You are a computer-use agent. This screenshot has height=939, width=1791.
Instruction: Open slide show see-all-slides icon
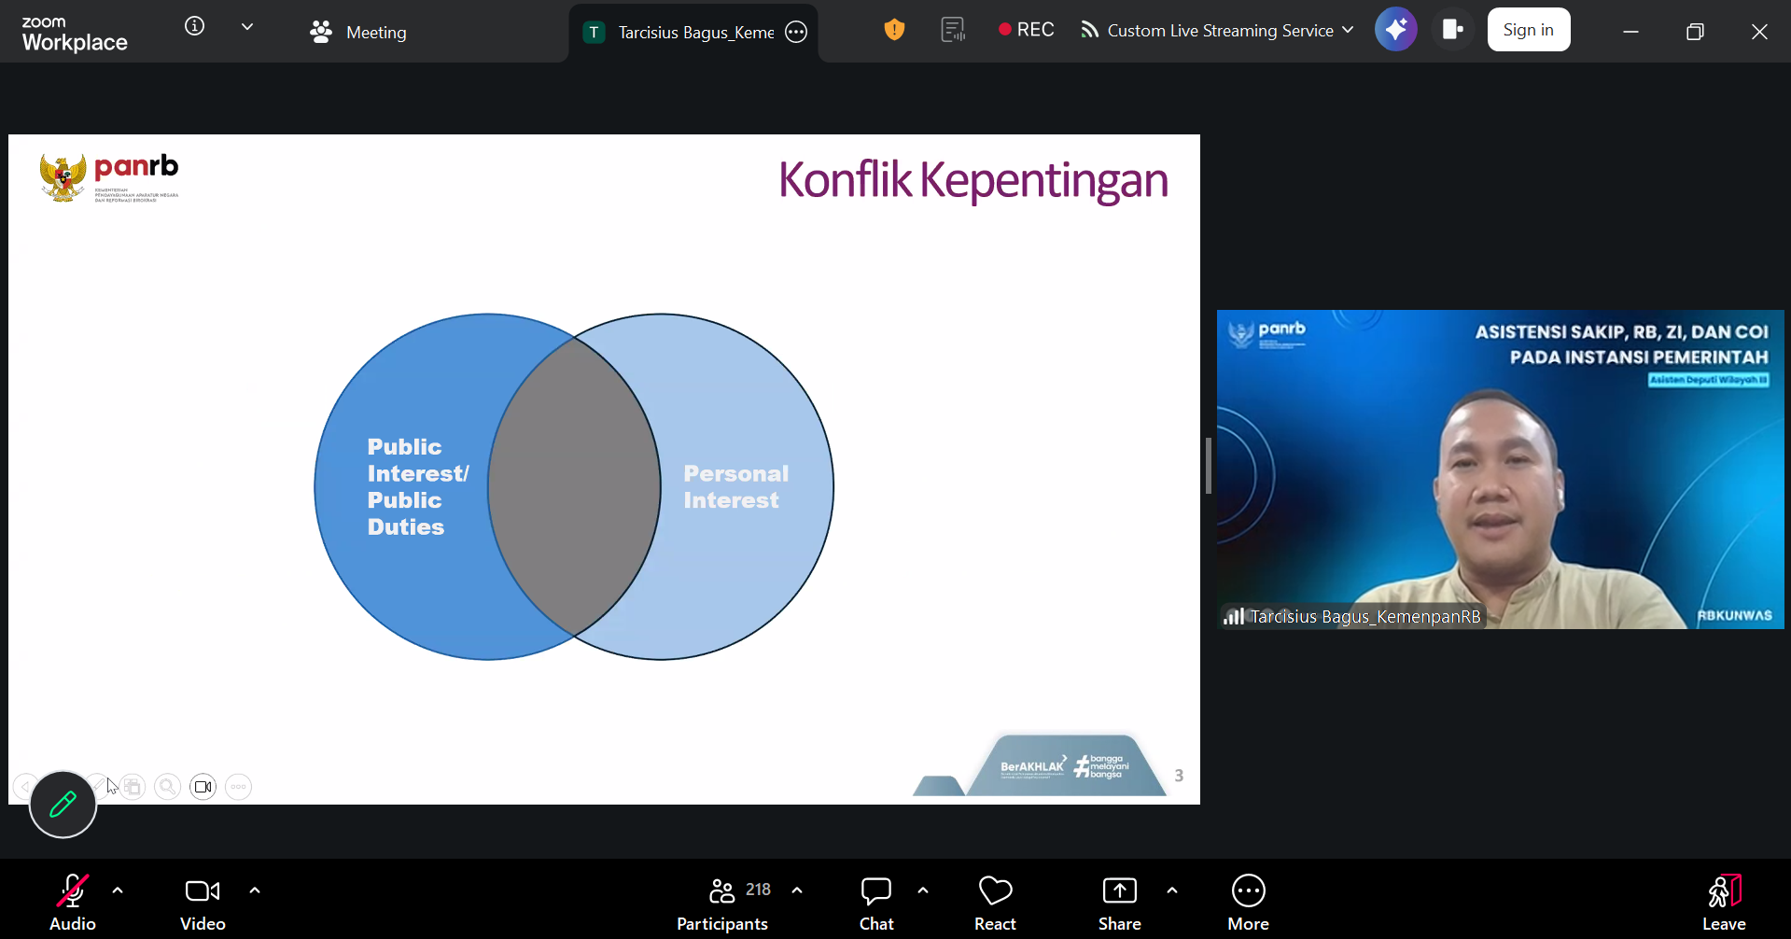pyautogui.click(x=133, y=787)
